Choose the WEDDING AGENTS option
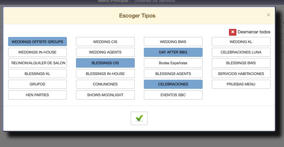The image size is (284, 147). pos(105,52)
